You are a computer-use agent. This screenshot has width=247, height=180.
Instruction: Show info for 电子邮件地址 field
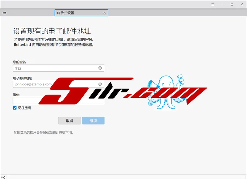(x=100, y=84)
